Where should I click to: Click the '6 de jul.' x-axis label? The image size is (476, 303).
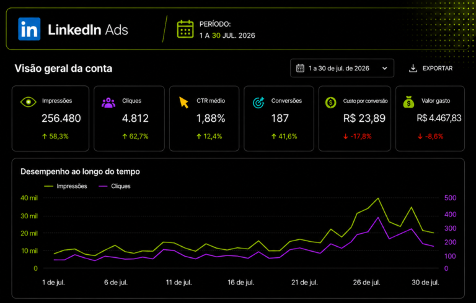116,283
